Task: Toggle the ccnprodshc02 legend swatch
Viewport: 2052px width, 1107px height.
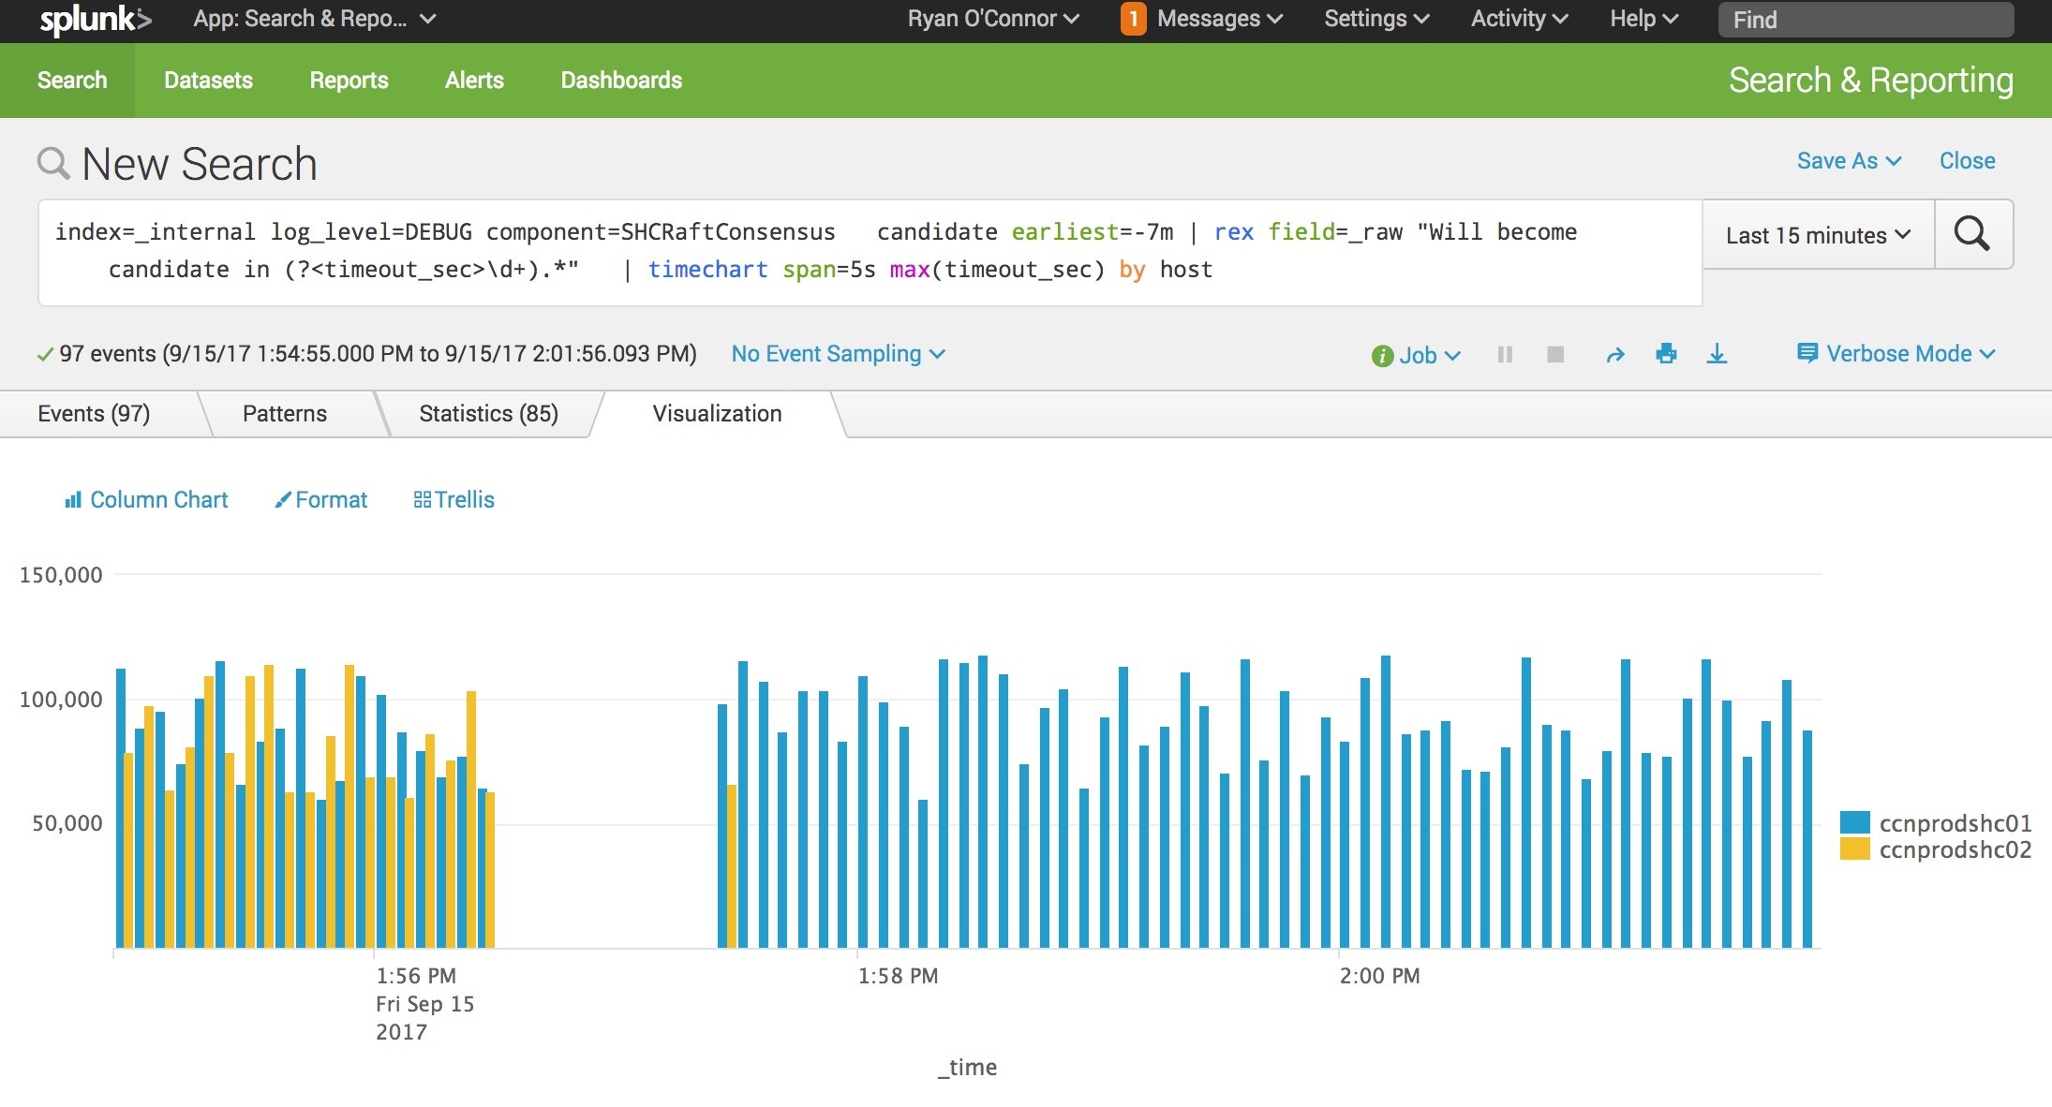Action: pos(1854,849)
